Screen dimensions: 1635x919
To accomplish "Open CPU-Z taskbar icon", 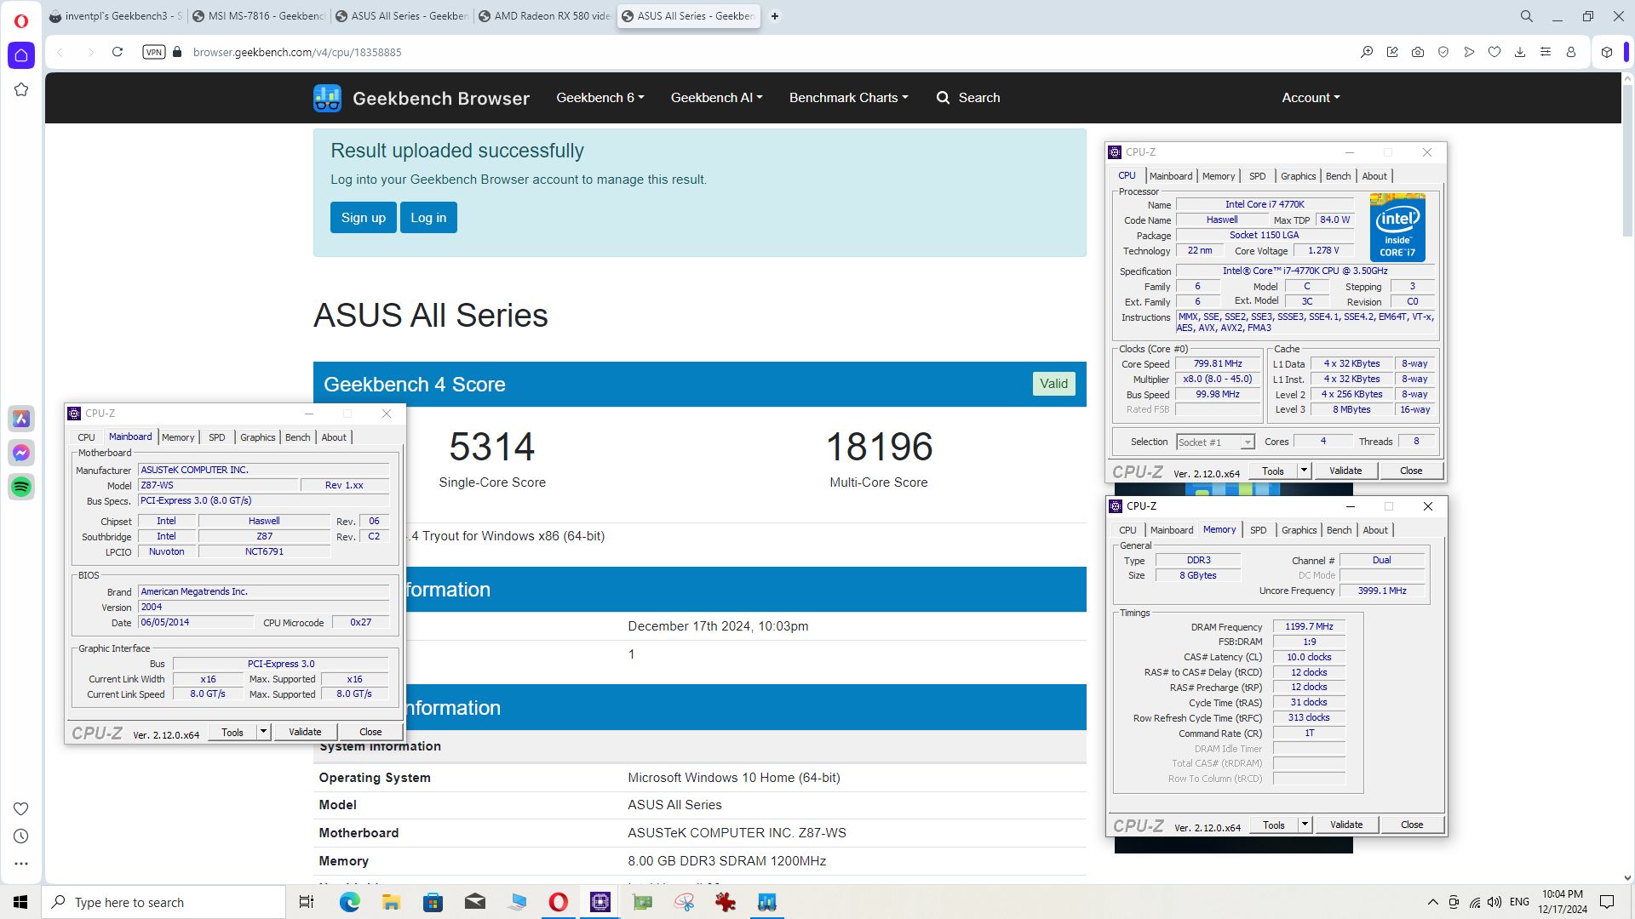I will pos(600,902).
